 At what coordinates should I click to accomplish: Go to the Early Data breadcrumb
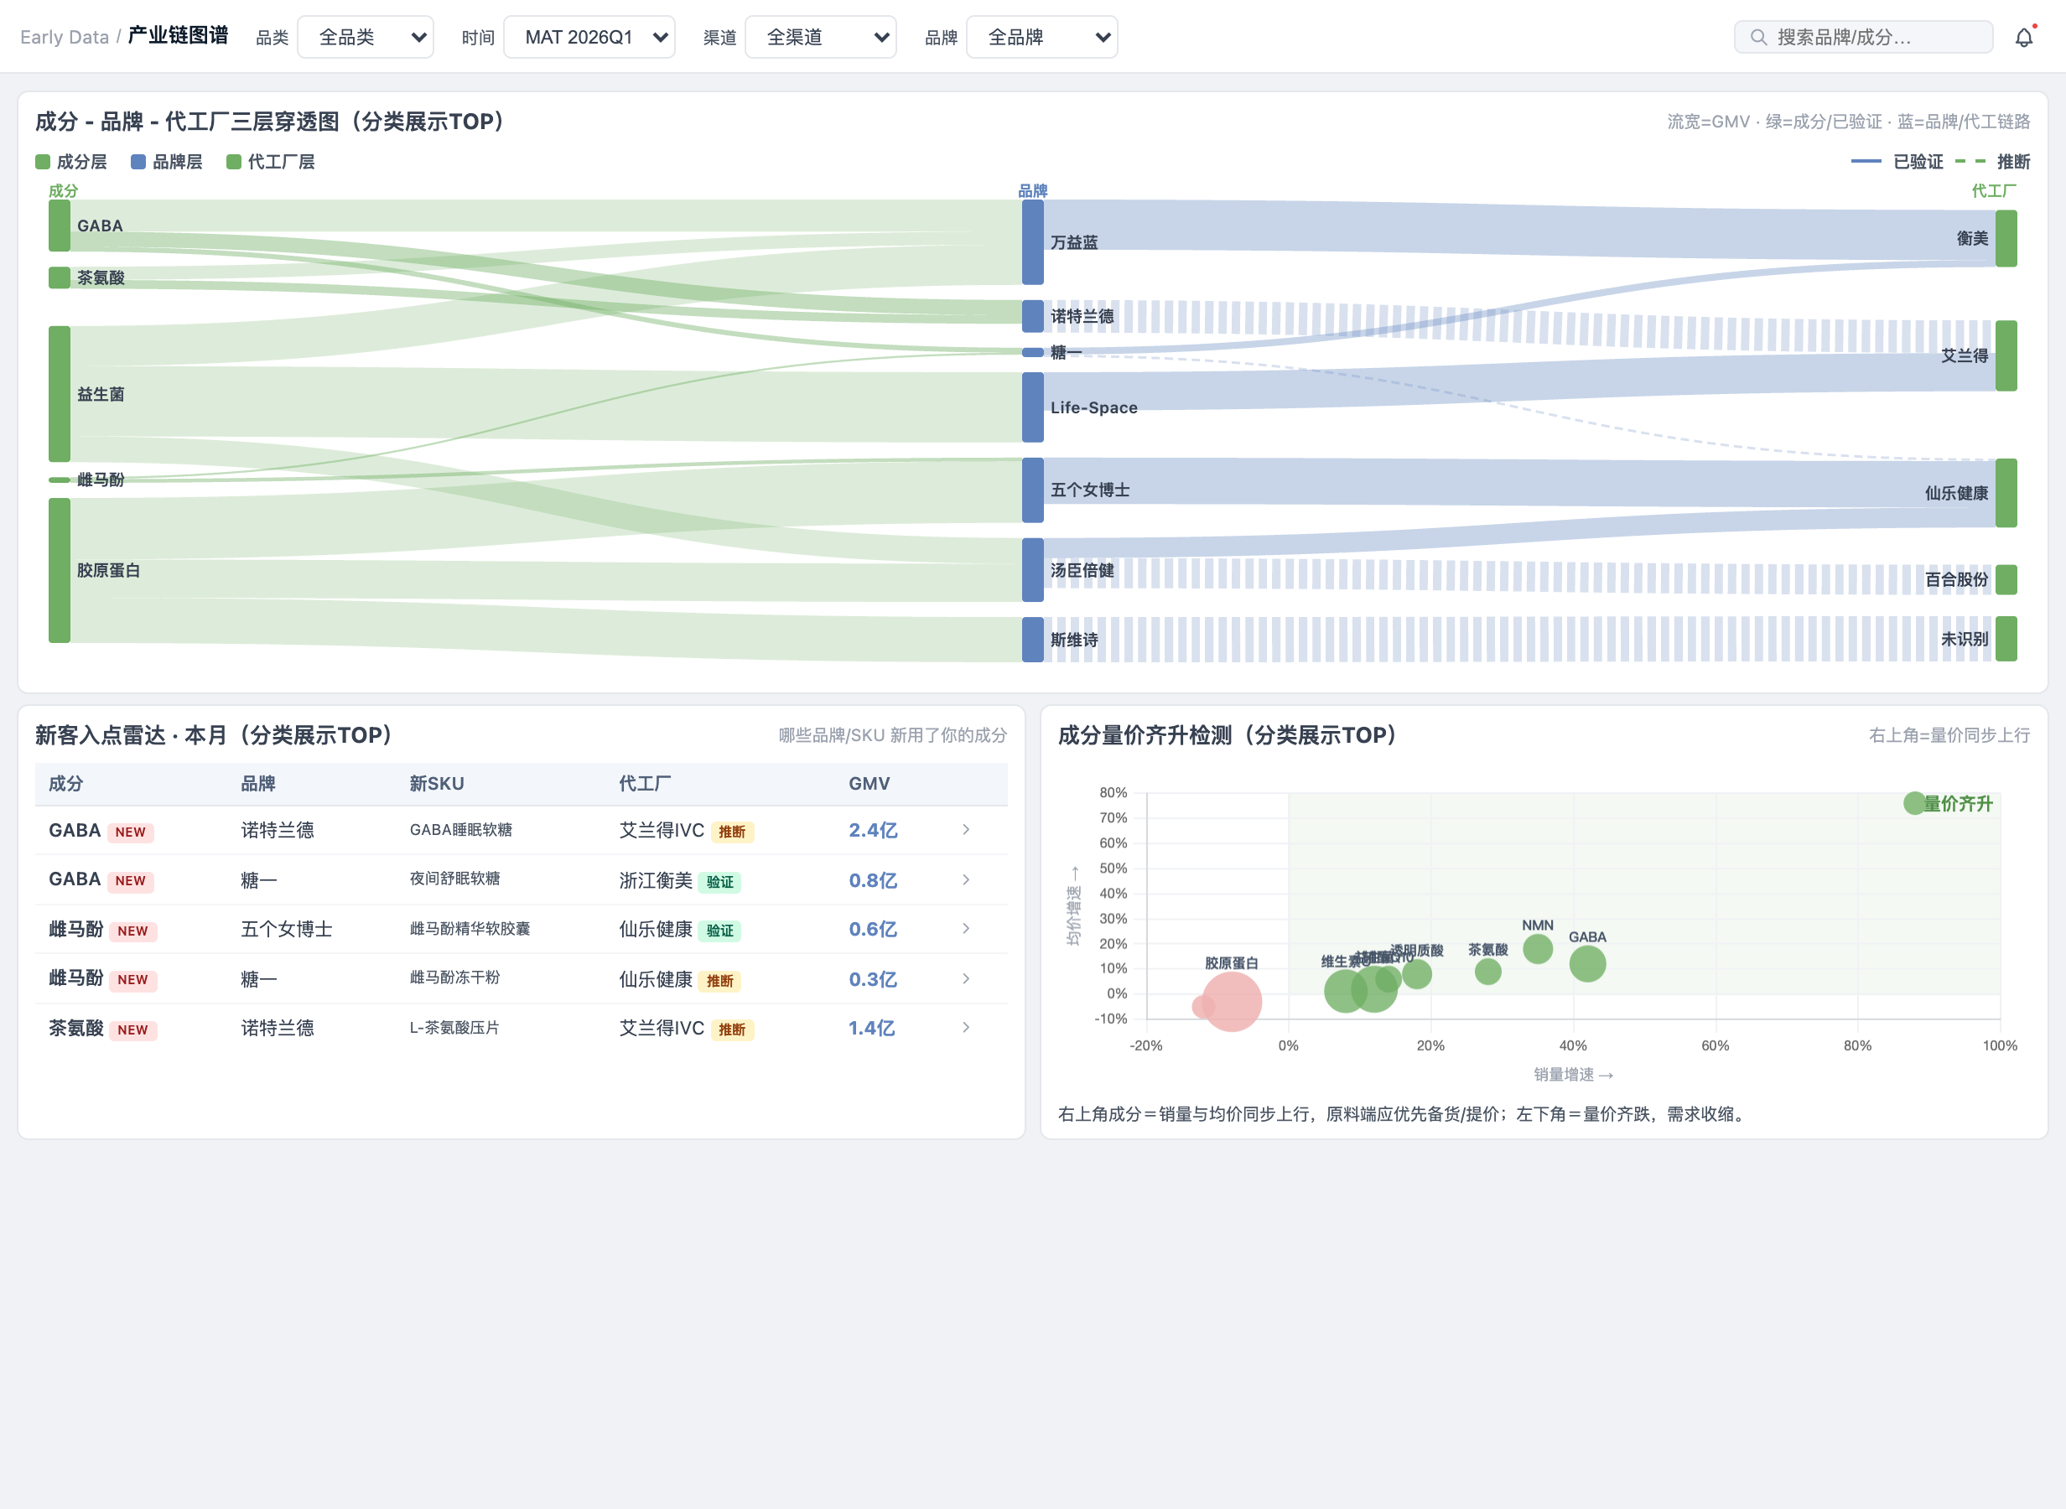[x=64, y=38]
